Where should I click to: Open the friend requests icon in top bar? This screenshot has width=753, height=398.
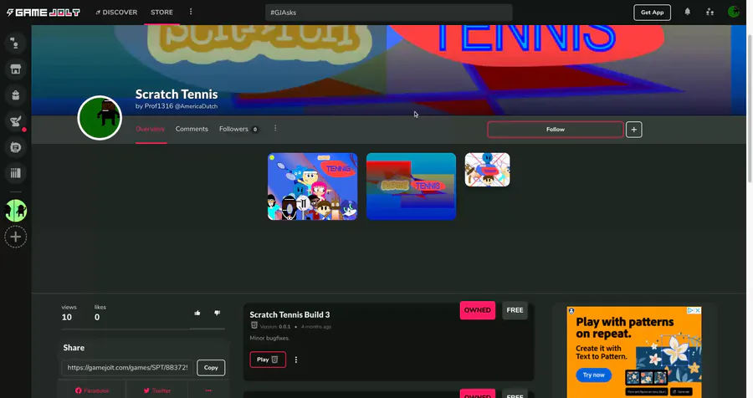709,12
